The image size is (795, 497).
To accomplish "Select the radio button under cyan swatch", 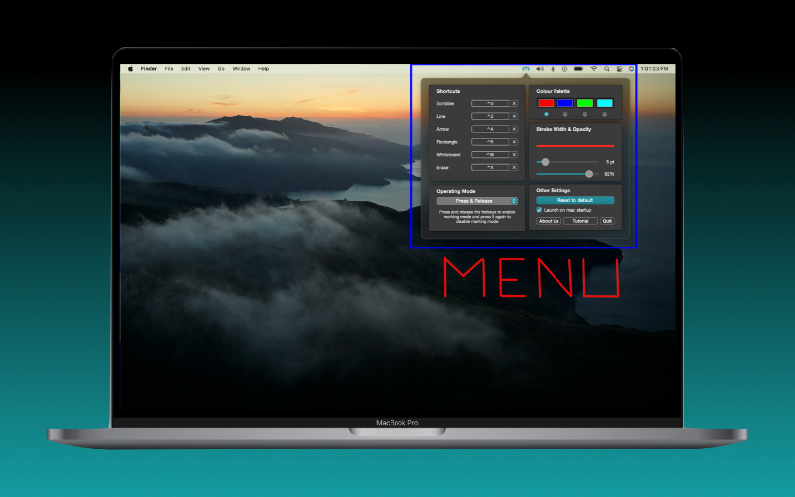I will tap(604, 114).
